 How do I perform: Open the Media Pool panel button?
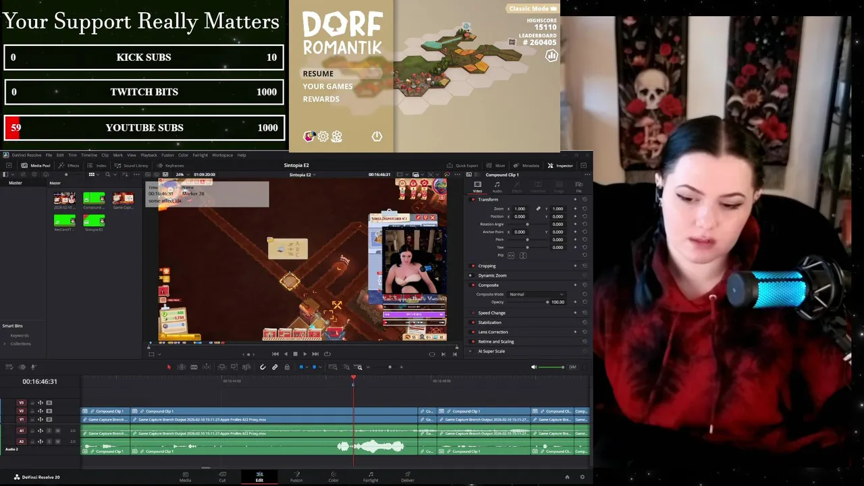tap(36, 165)
